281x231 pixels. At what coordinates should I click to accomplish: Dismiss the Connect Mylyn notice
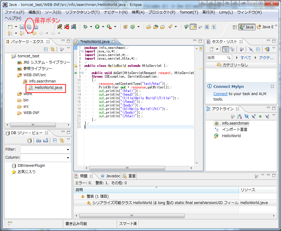272,86
